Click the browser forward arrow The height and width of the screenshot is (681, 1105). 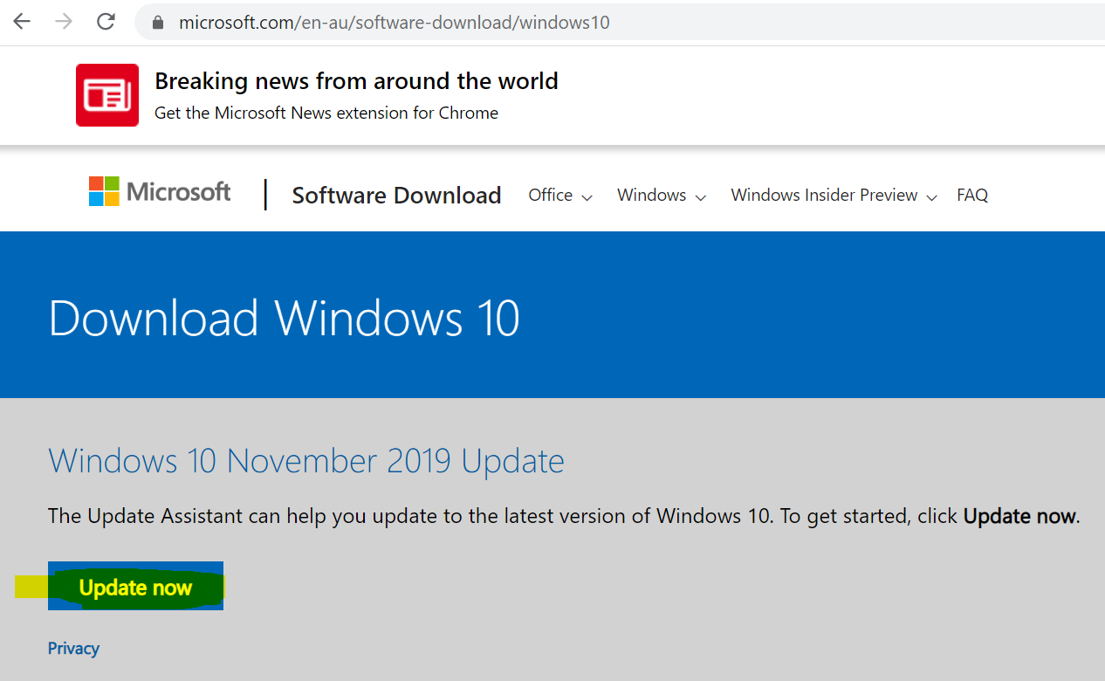click(64, 22)
